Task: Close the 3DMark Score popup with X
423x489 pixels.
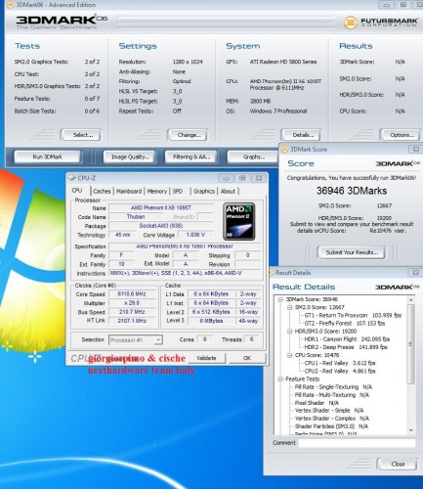Action: 416,149
